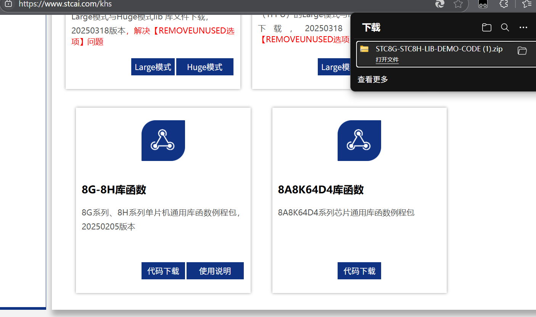Click the STC8G-STC8H-LIB-DEMO-CODE (1).zip filename
Viewport: 536px width, 317px height.
click(x=439, y=49)
